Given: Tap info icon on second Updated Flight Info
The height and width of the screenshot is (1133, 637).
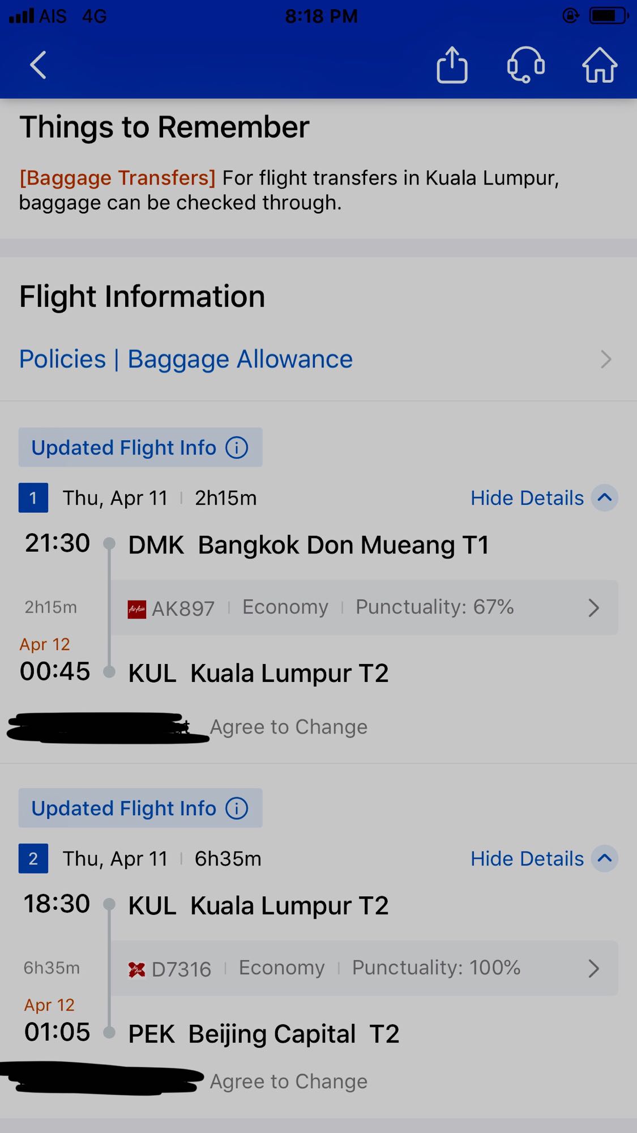Looking at the screenshot, I should pyautogui.click(x=237, y=808).
